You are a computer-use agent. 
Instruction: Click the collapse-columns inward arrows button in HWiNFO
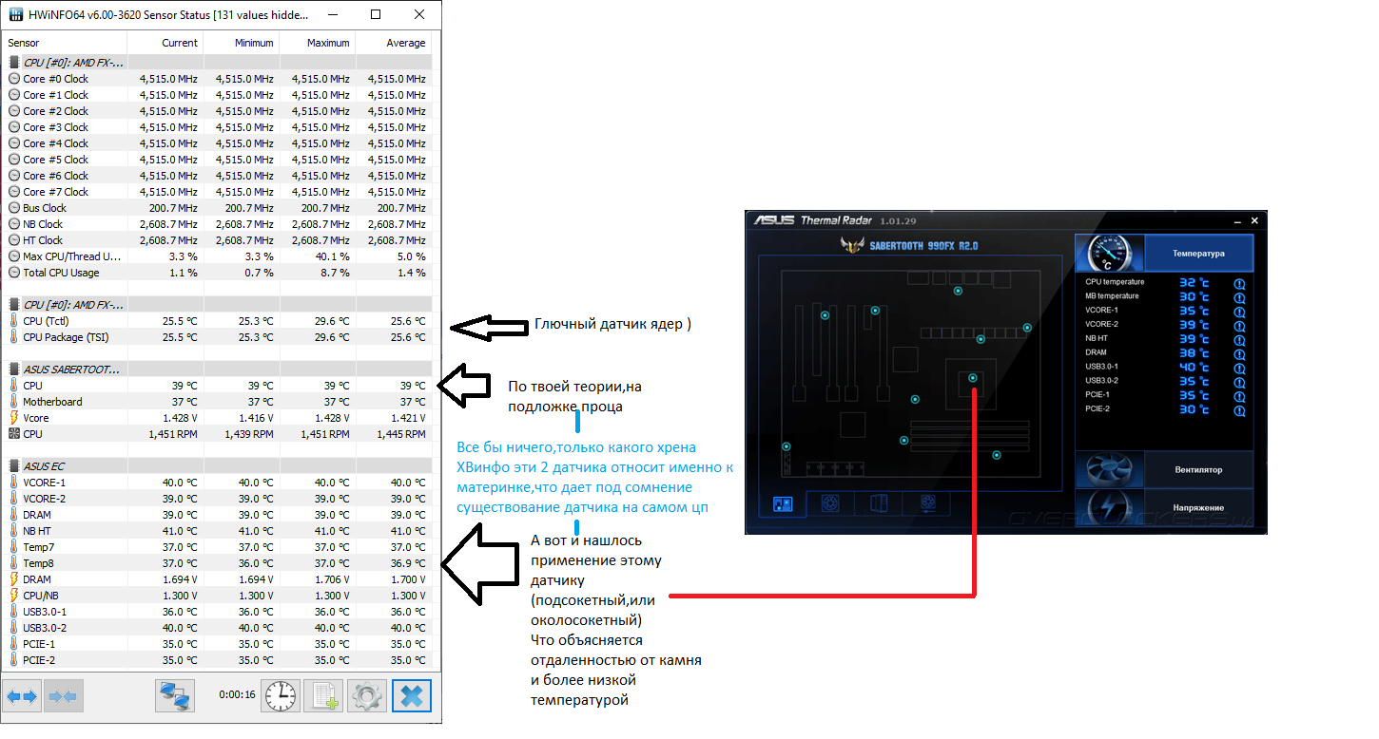(x=62, y=696)
